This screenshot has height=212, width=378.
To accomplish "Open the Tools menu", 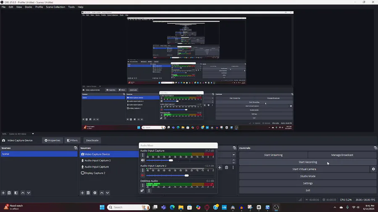I will pos(71,7).
